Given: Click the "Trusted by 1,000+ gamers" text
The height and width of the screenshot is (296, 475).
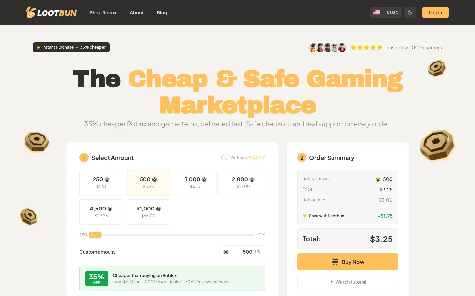Looking at the screenshot, I should (x=414, y=47).
